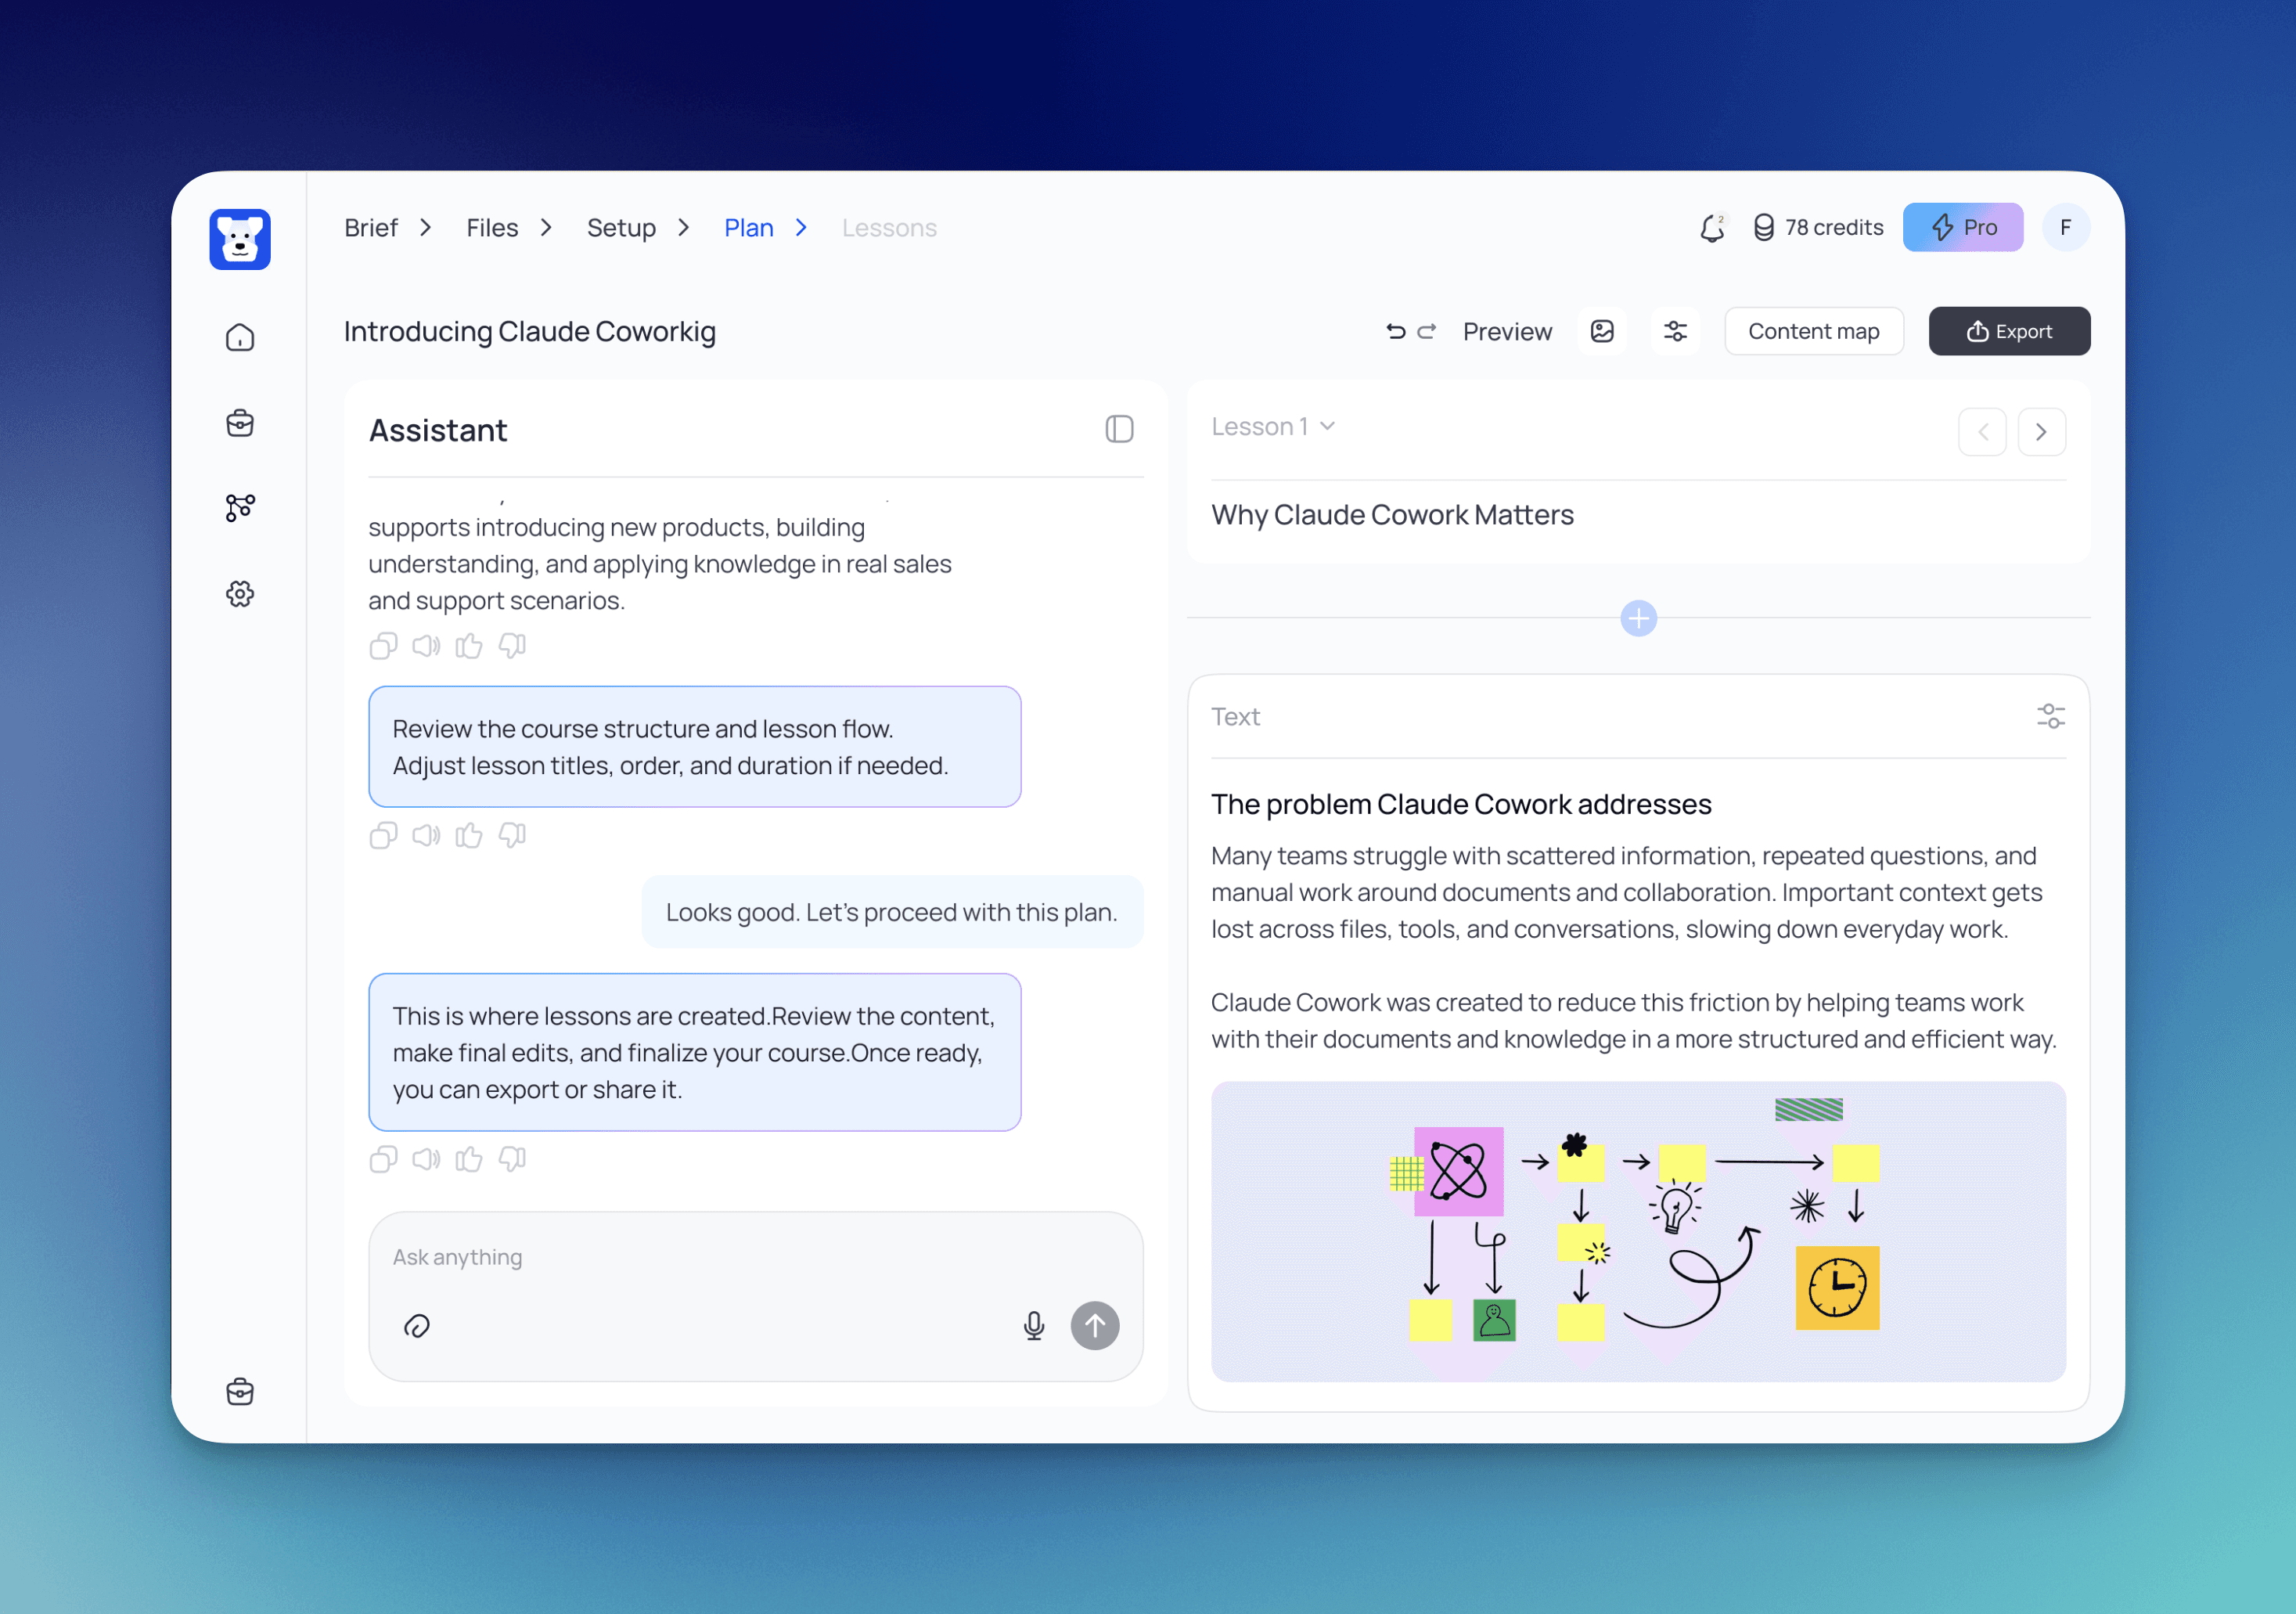
Task: Go to Home in the sidebar
Action: pyautogui.click(x=240, y=338)
